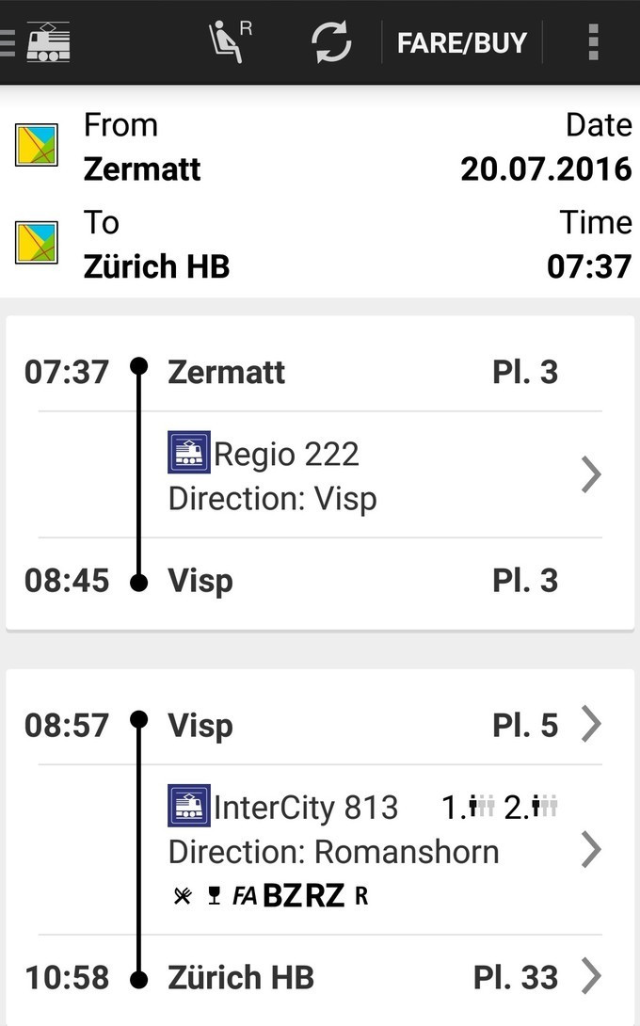This screenshot has width=640, height=1026.
Task: Tap the restaurant cutlery amenity icon
Action: coord(183,896)
